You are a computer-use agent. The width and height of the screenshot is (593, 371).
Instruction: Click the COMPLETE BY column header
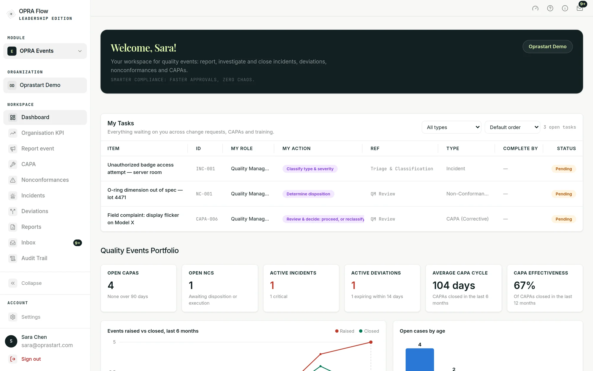click(x=520, y=148)
